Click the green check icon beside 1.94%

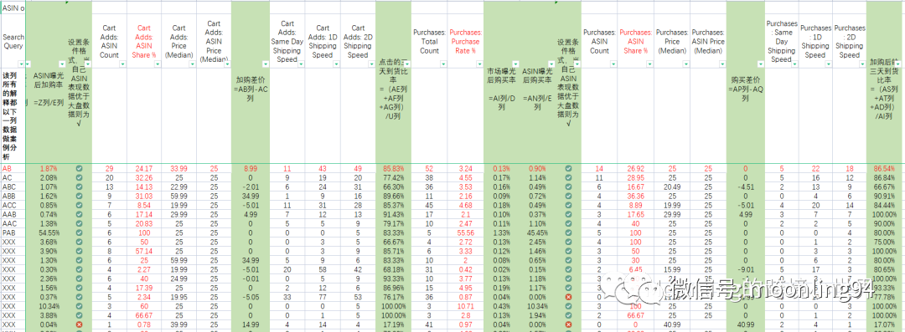(x=568, y=315)
